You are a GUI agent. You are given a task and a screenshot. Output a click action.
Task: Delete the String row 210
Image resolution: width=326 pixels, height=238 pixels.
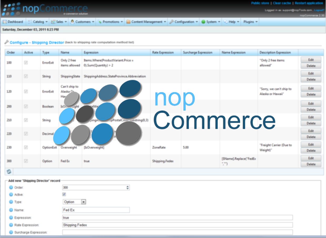(311, 123)
